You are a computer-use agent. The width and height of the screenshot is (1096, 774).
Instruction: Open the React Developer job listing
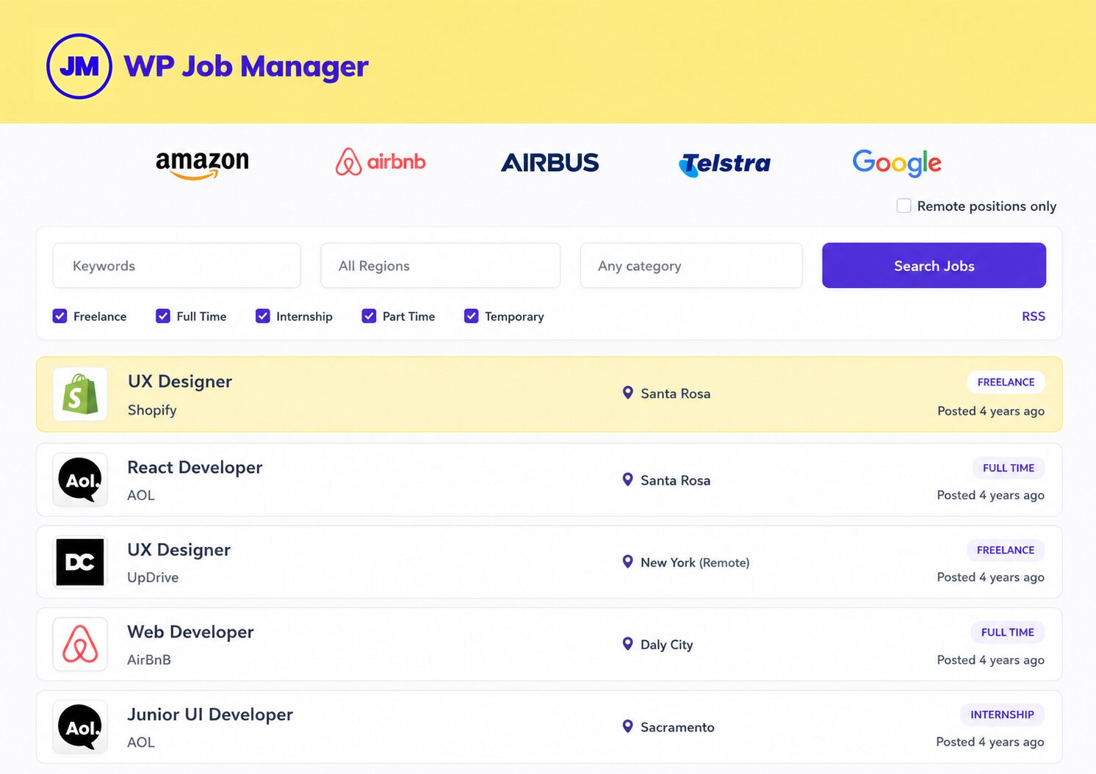tap(549, 480)
